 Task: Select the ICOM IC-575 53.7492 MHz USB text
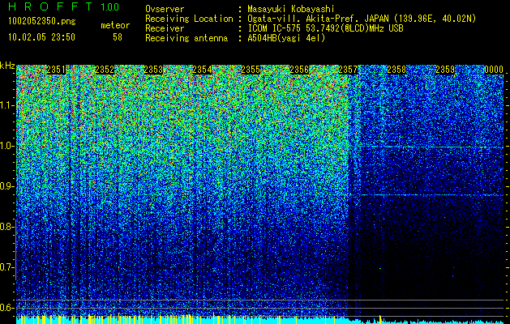coord(325,28)
